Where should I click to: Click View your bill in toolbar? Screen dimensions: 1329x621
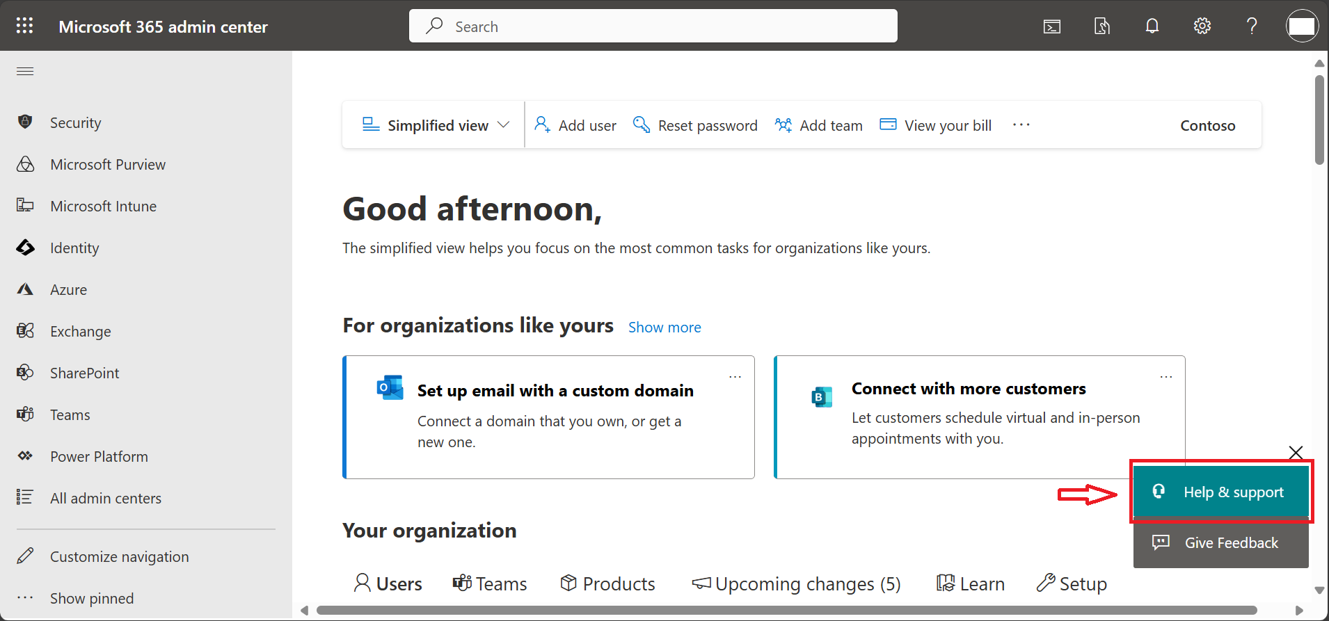(936, 125)
